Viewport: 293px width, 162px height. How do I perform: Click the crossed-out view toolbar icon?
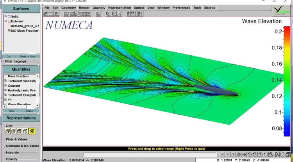(88, 14)
